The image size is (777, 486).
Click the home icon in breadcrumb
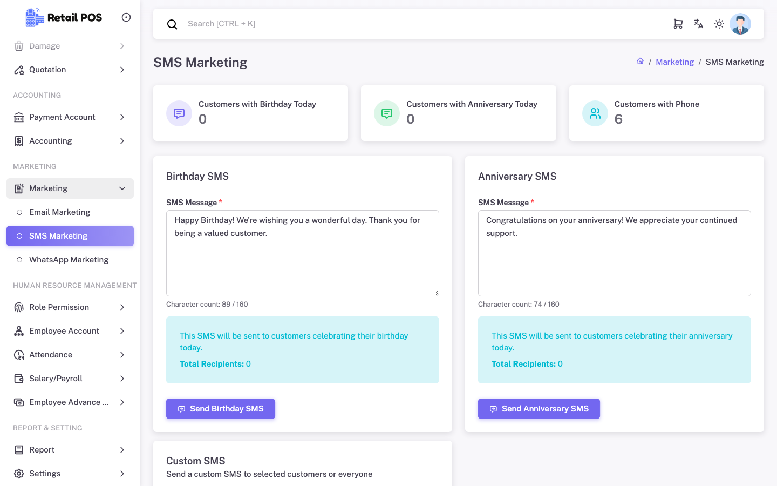[640, 61]
